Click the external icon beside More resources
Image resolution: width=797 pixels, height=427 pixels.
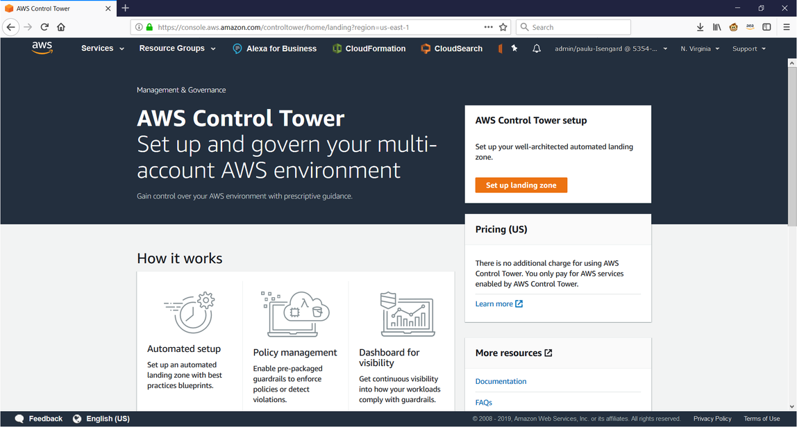tap(548, 353)
